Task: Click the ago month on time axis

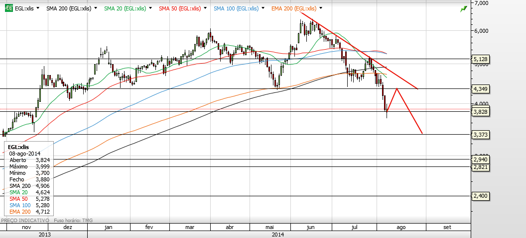Action: coord(401,227)
